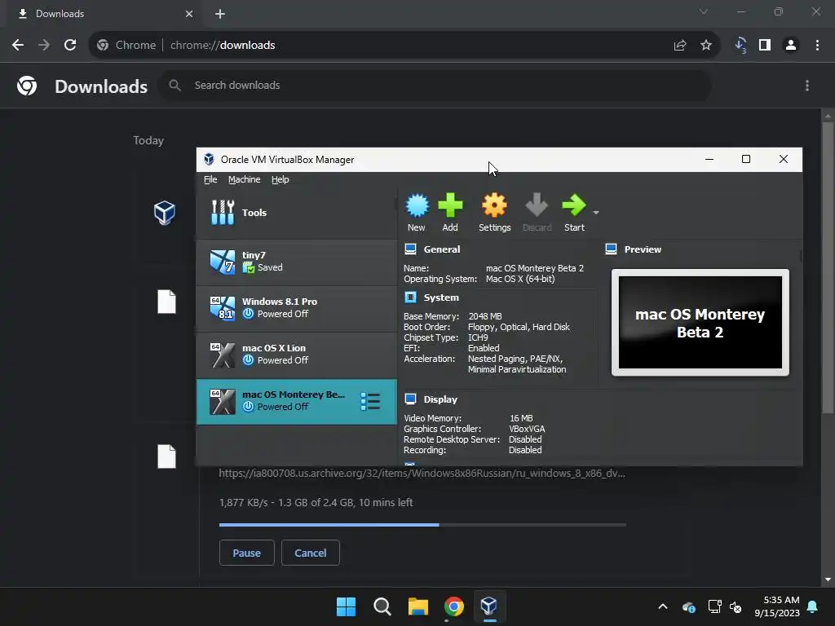Click the System section chip icon

point(410,297)
